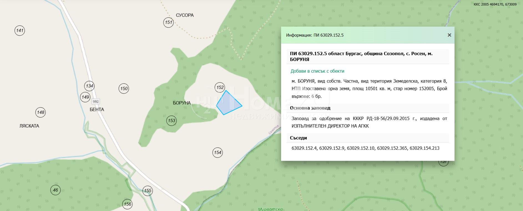Screen dimensions: 523x211
Task: Click the ЛЯСКАТА locality label
Action: coord(29,126)
